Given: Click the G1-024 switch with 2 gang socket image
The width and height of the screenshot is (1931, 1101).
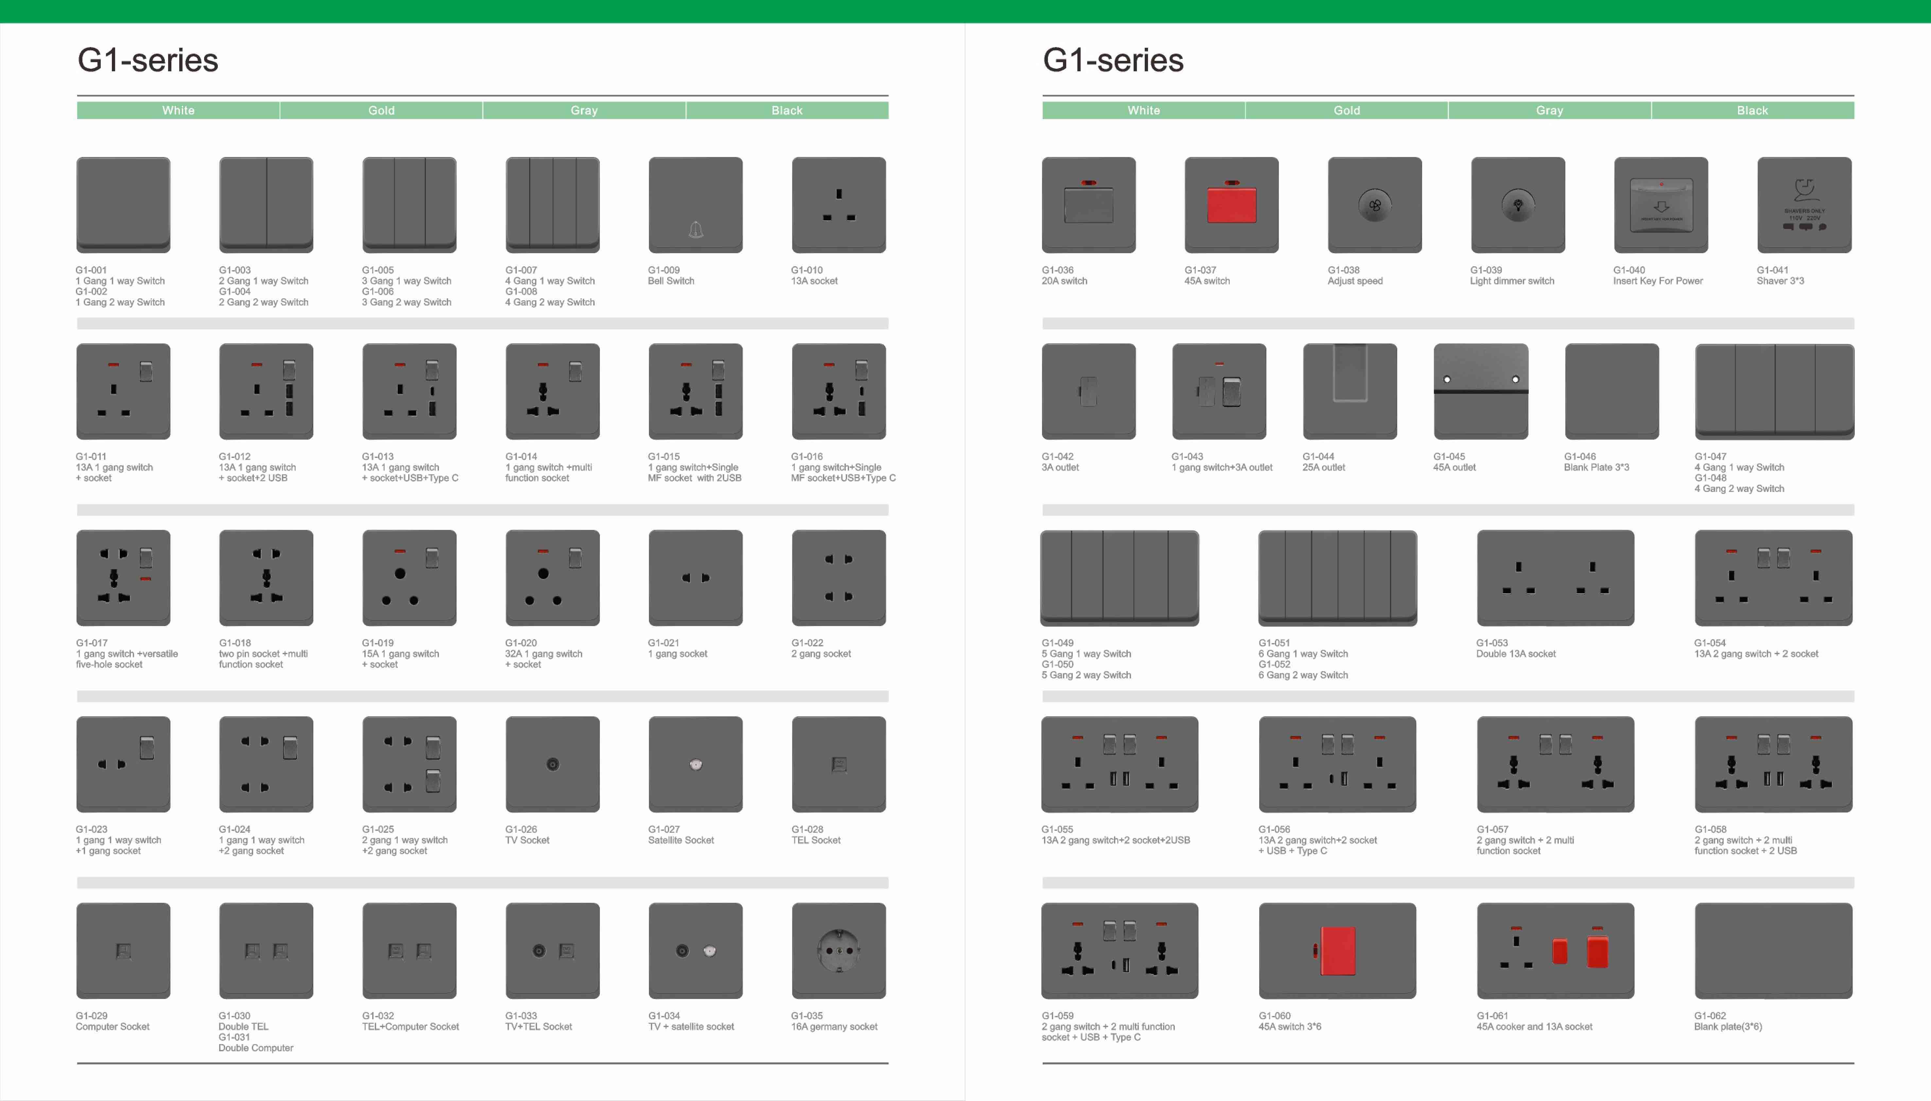Looking at the screenshot, I should [x=266, y=764].
